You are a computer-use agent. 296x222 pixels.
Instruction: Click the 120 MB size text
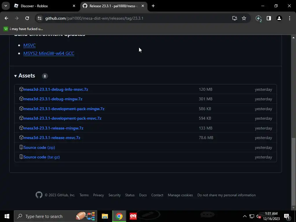pos(206,89)
